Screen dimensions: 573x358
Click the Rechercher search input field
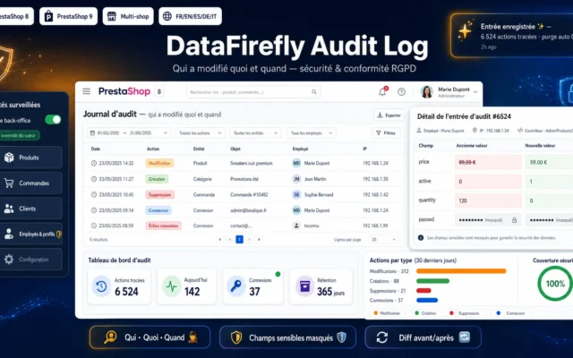253,92
